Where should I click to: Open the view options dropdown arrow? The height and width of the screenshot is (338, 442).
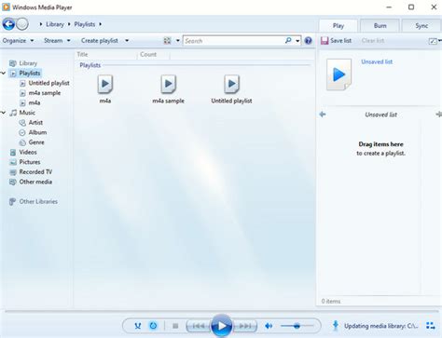(178, 41)
